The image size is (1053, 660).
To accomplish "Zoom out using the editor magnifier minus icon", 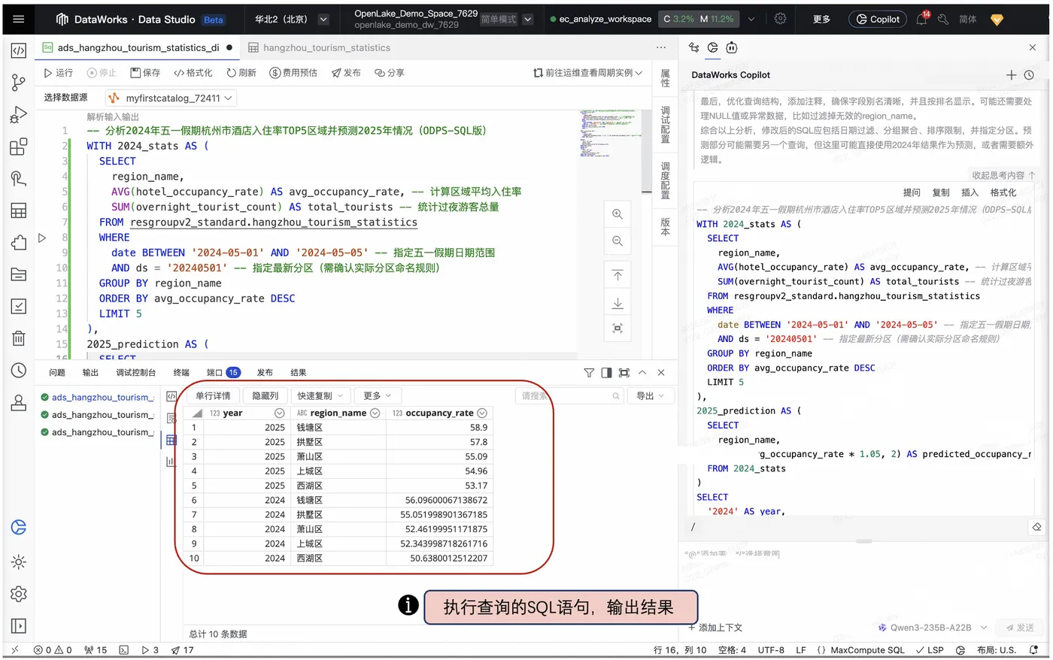I will [618, 241].
